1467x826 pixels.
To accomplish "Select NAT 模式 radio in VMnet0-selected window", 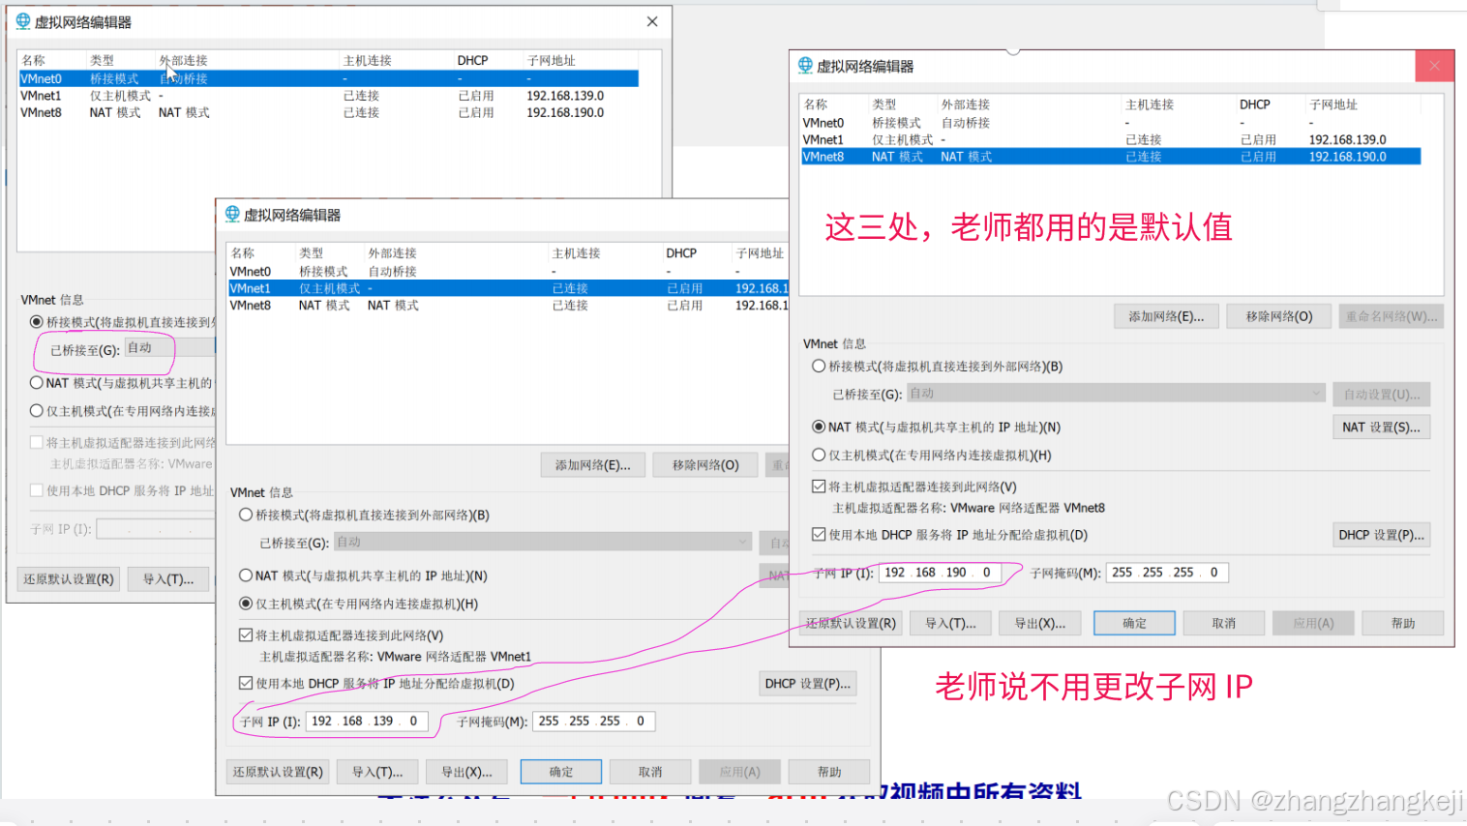I will point(37,383).
